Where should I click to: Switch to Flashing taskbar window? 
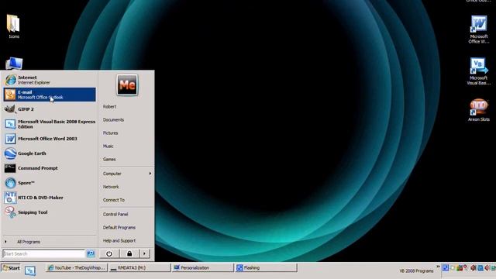pos(266,268)
